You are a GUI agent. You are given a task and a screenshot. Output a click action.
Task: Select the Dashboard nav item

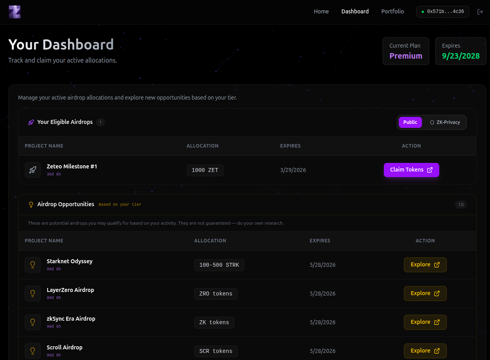coord(355,11)
